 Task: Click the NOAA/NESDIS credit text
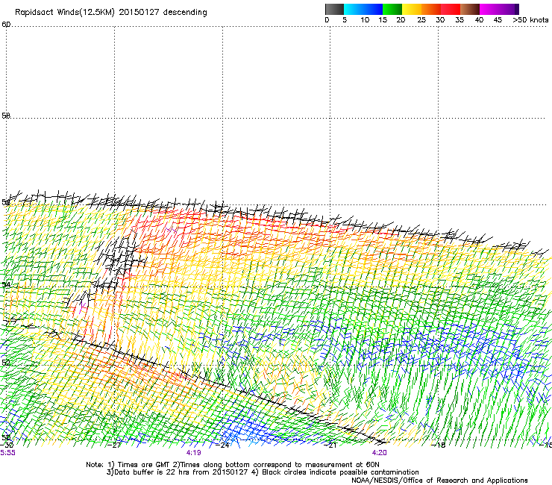tap(439, 481)
